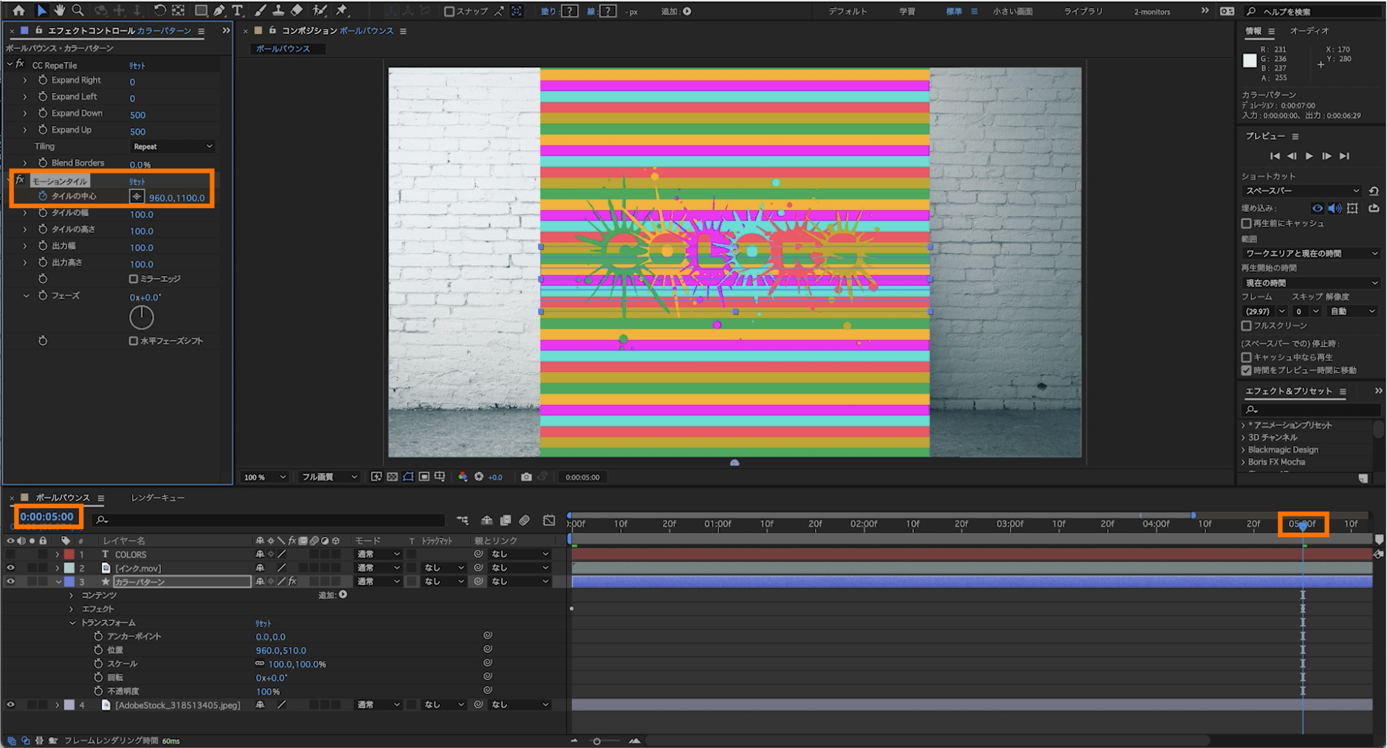Click the shy layers toggle icon
This screenshot has width=1387, height=748.
pos(487,520)
